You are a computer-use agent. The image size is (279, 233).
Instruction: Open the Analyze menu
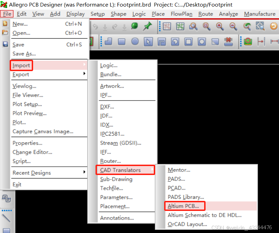click(x=228, y=14)
